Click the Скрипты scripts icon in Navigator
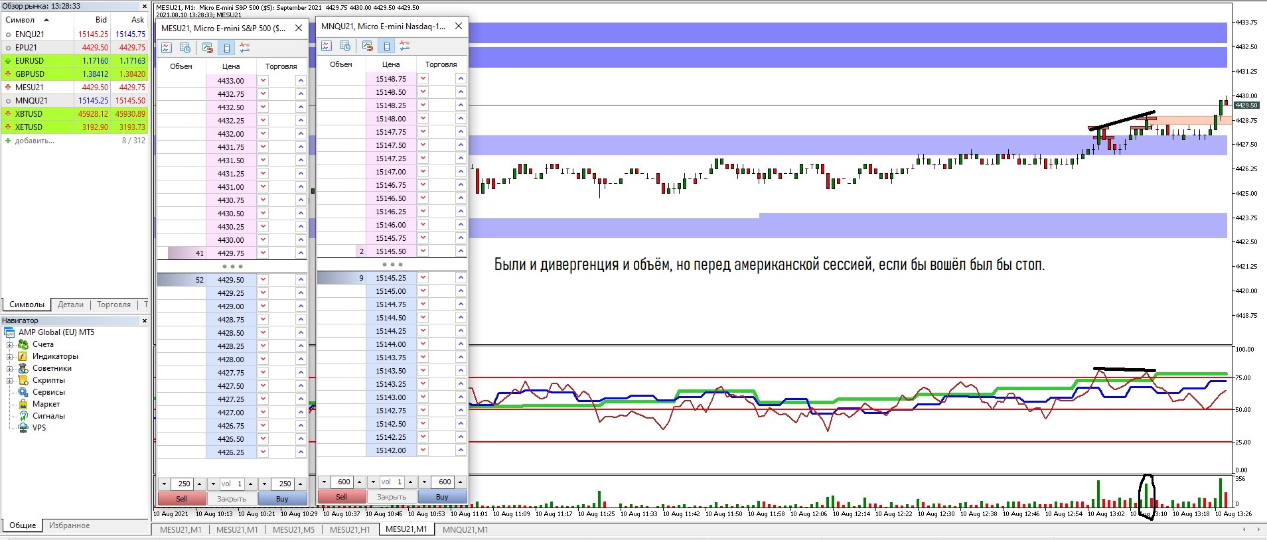 [x=23, y=380]
